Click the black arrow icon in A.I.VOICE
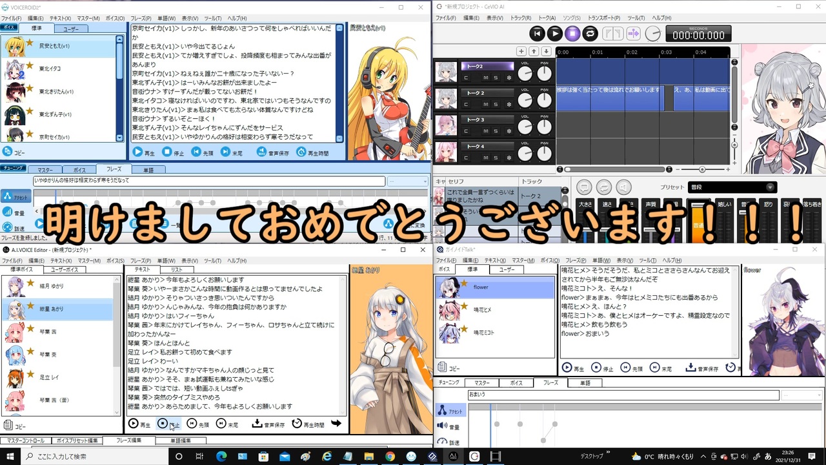The image size is (826, 465). coord(336,424)
